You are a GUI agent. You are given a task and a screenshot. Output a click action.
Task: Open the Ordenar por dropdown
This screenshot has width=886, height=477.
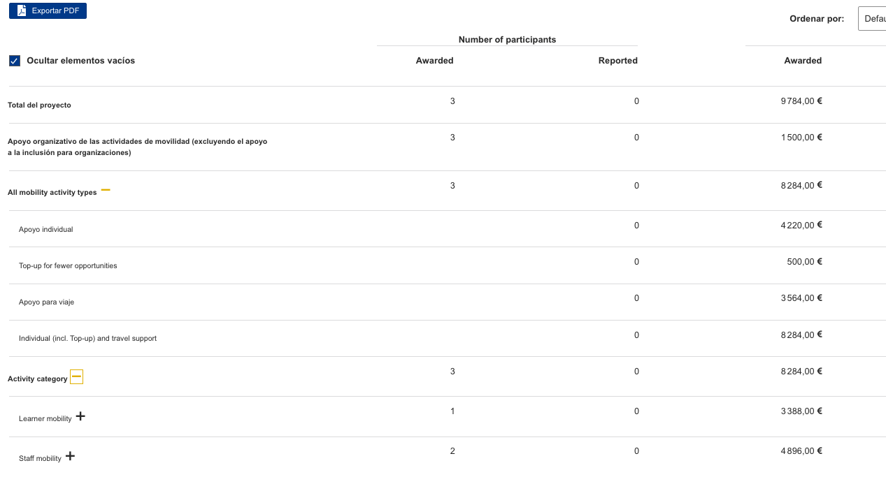tap(872, 19)
